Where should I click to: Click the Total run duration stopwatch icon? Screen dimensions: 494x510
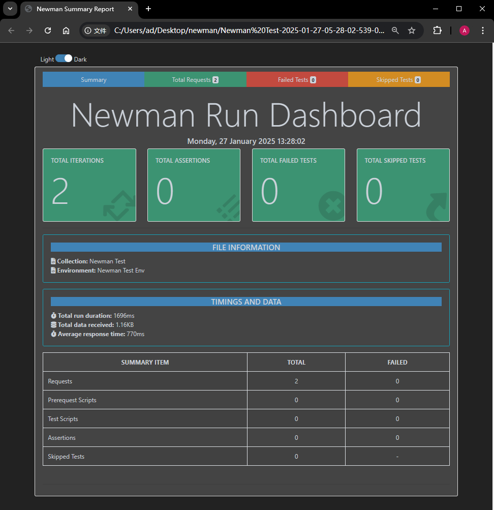coord(54,315)
